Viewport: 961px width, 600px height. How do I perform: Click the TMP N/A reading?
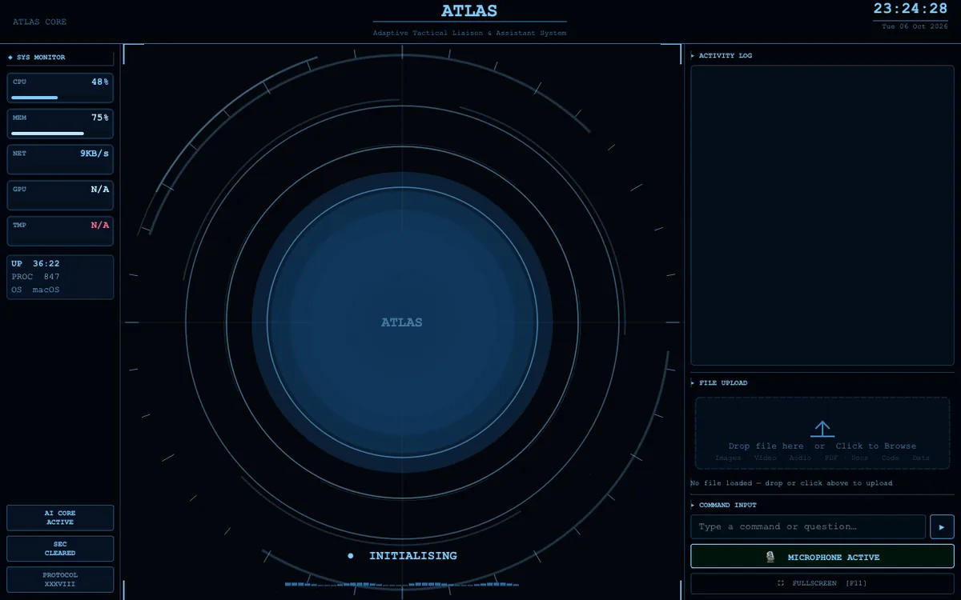tap(100, 226)
